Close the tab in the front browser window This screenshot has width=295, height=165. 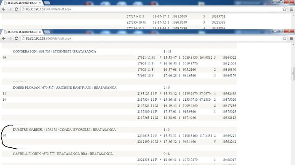point(40,32)
